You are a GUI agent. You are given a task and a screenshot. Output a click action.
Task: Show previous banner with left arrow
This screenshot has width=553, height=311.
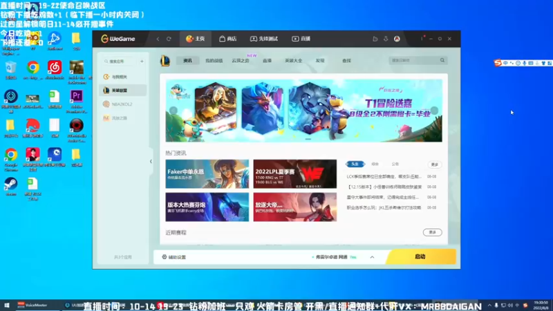(174, 111)
